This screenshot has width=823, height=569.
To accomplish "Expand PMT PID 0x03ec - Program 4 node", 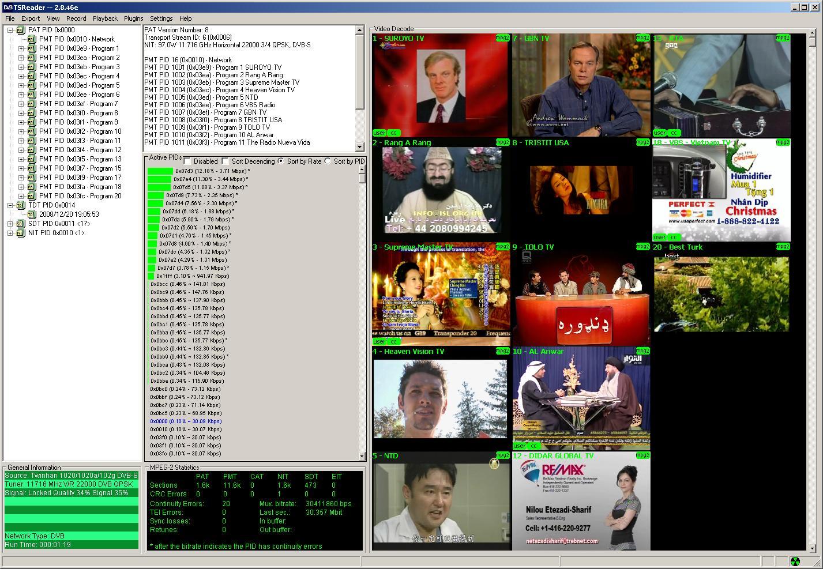I will click(x=21, y=76).
